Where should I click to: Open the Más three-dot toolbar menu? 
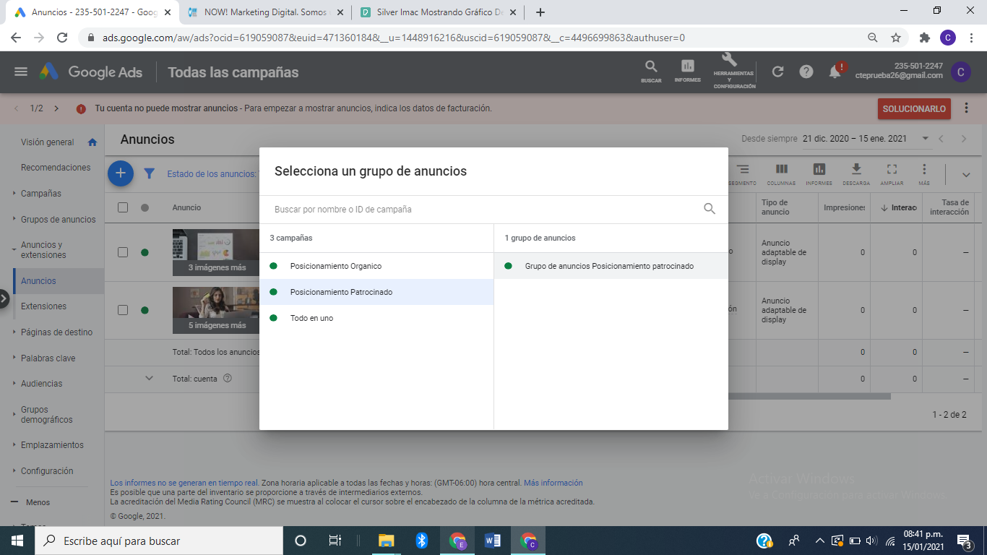point(923,173)
